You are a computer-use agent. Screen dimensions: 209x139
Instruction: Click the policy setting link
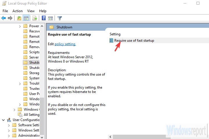click(65, 44)
